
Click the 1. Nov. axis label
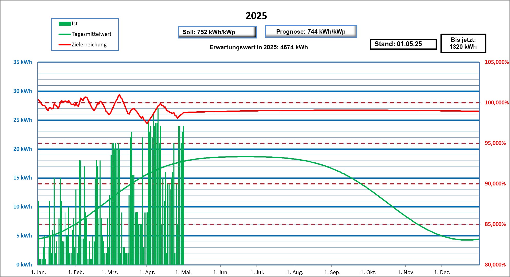(406, 272)
